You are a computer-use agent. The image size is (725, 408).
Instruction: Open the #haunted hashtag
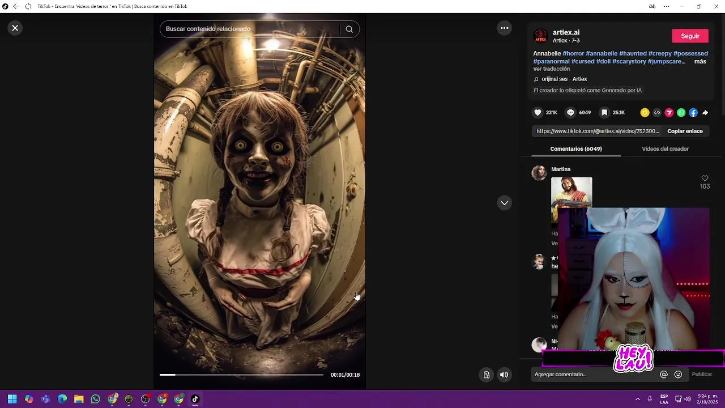coord(633,53)
